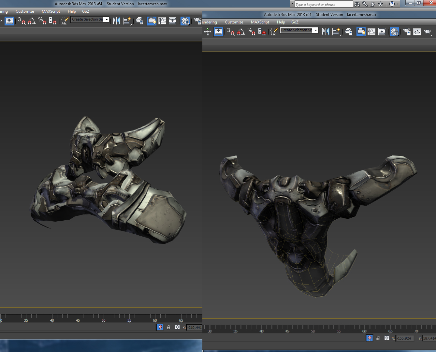
Task: Open the Help button dropdown arrow in title bar
Action: pos(398,4)
